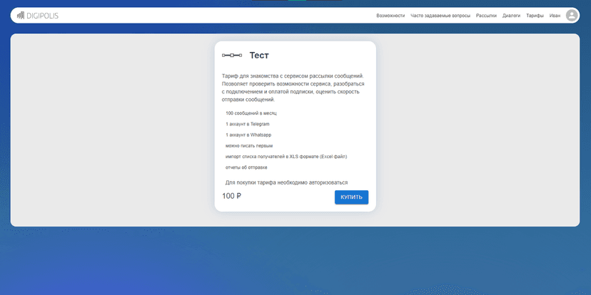
Task: Click the '1 аккаунт в Whatsapp' feature
Action: point(248,135)
